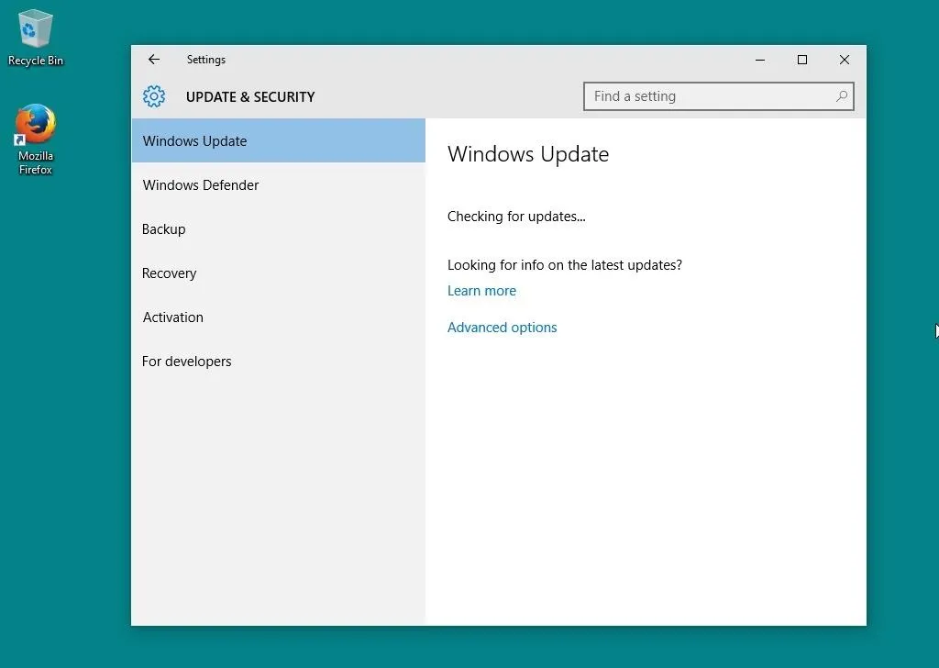Maximize the Settings window
This screenshot has height=668, width=939.
(x=801, y=60)
